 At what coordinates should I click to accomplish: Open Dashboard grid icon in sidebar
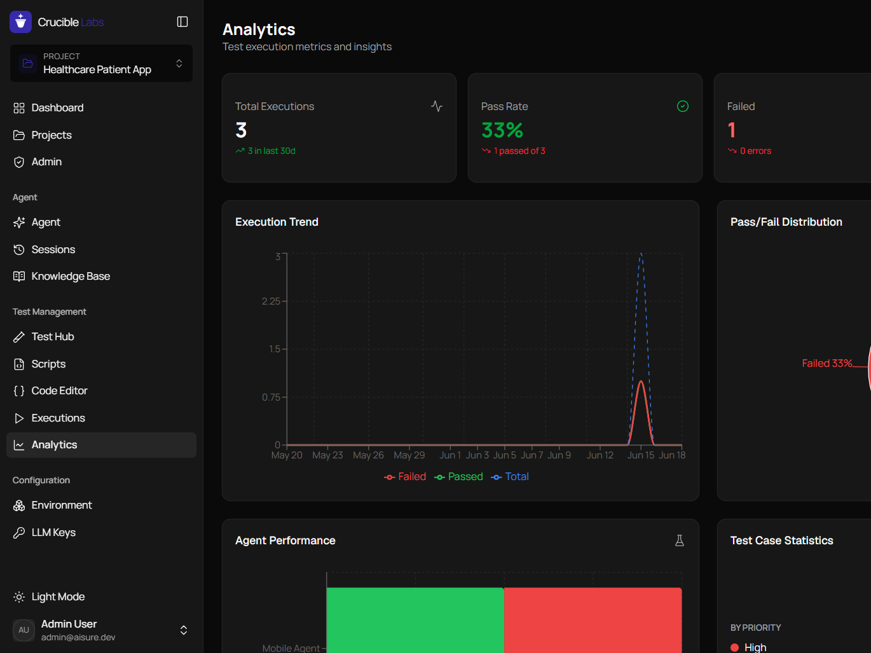pos(19,108)
